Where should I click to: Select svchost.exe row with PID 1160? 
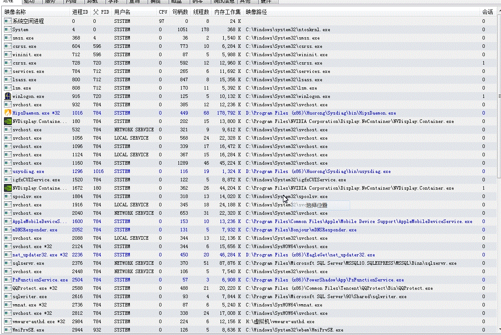[x=250, y=163]
